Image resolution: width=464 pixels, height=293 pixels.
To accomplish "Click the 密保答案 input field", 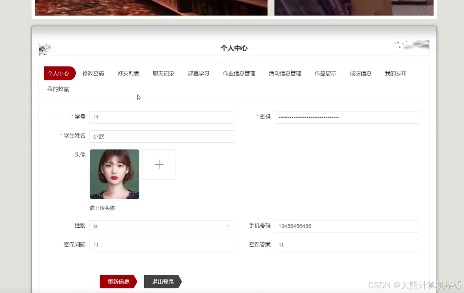I will (347, 245).
